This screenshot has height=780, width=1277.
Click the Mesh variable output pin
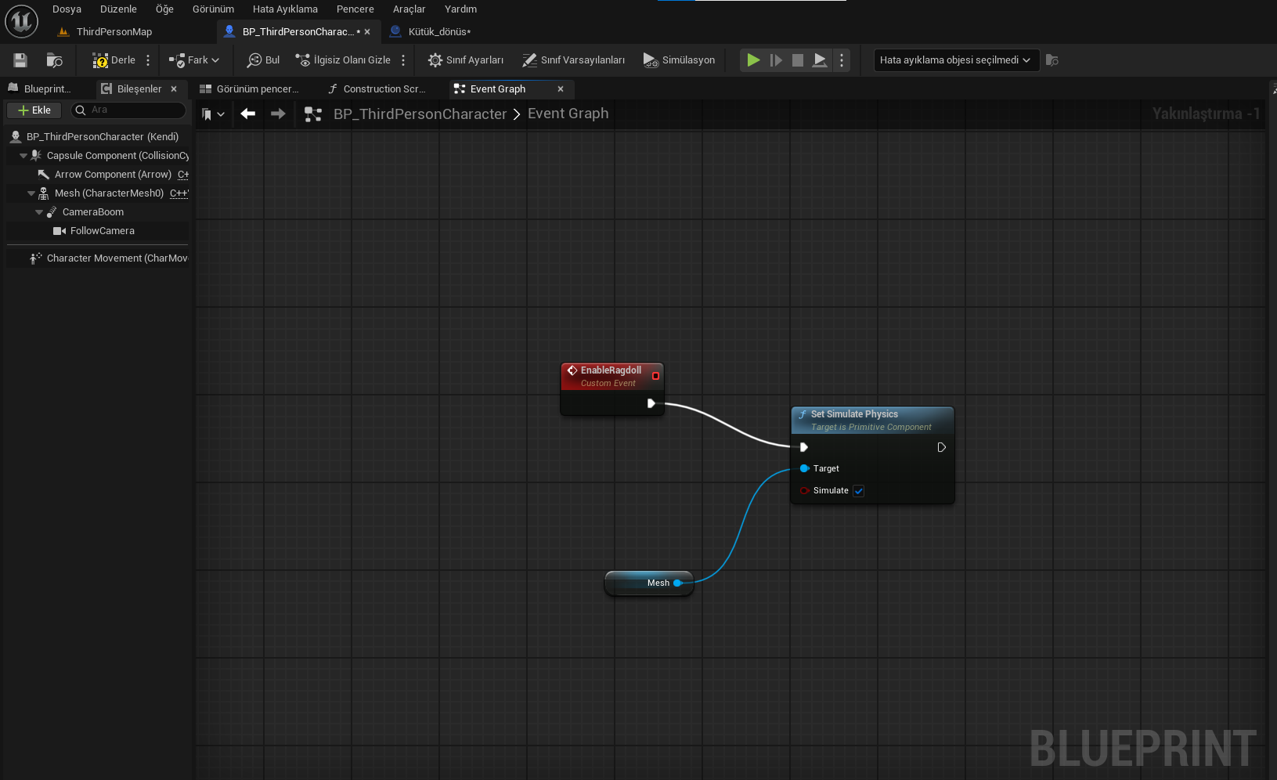point(678,583)
